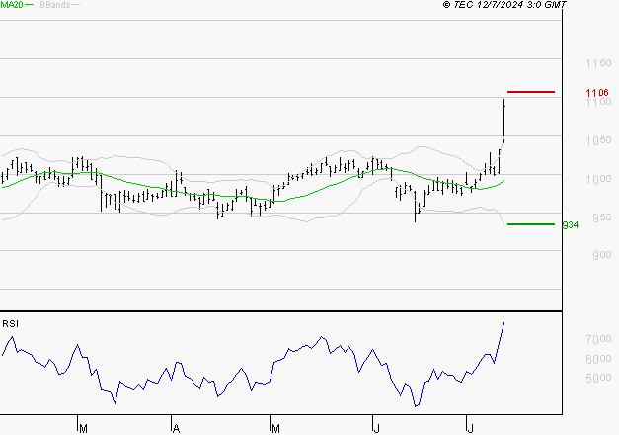Click the MA20 legend label
619x435 pixels.
(x=12, y=5)
